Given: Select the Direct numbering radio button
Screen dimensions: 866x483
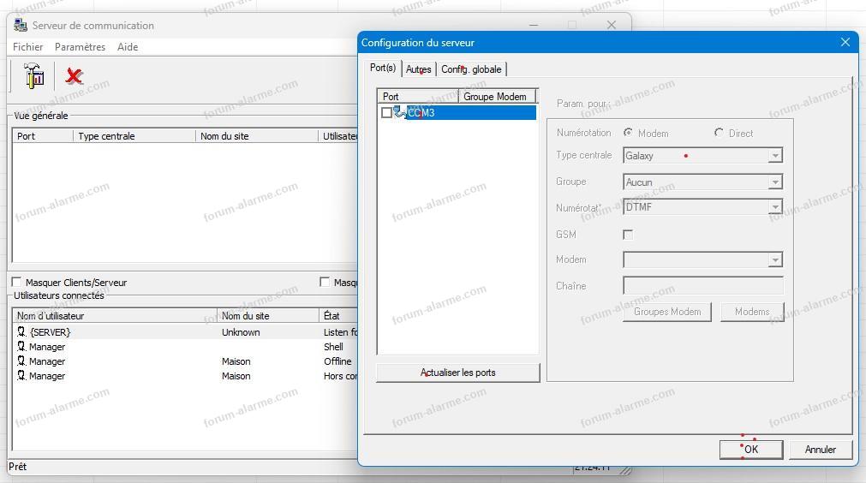Looking at the screenshot, I should click(719, 133).
